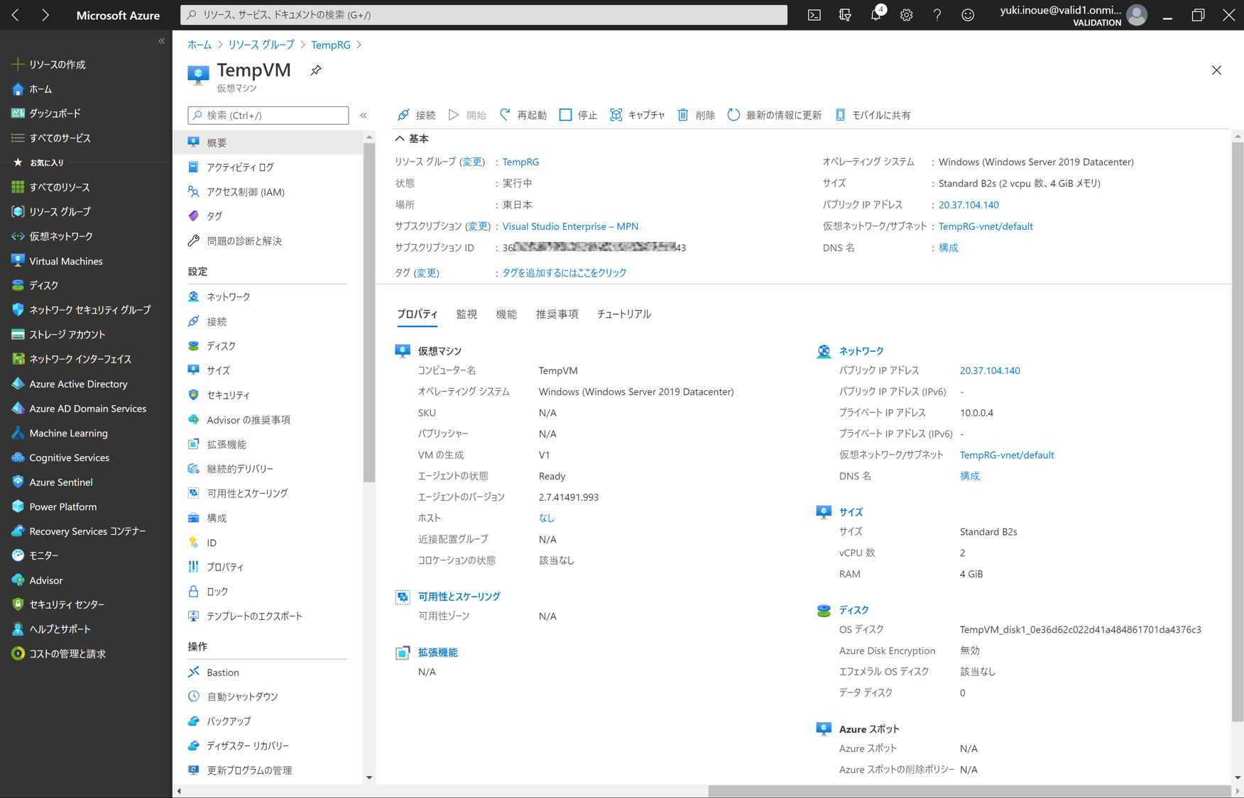Click the TempRG resource group link
The image size is (1244, 798).
click(520, 162)
